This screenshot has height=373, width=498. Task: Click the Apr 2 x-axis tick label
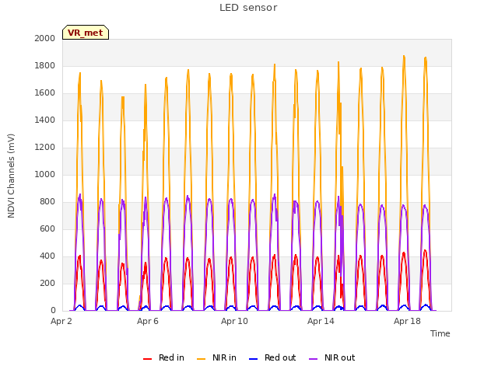[x=61, y=321]
